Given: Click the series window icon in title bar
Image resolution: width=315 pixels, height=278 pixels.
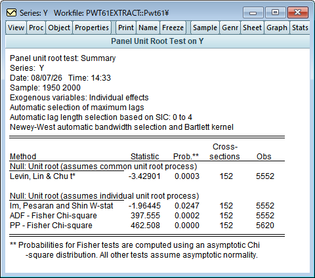Looking at the screenshot, I should point(11,13).
